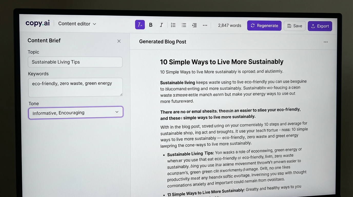Viewport: 353px width, 197px height.
Task: Click the purple text style tool
Action: click(x=140, y=25)
